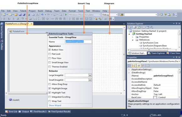Open the Large Imagelist dropdown
The height and width of the screenshot is (117, 182).
point(90,75)
